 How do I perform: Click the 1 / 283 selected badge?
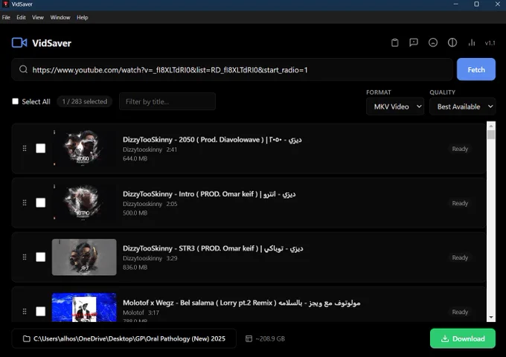(x=85, y=102)
